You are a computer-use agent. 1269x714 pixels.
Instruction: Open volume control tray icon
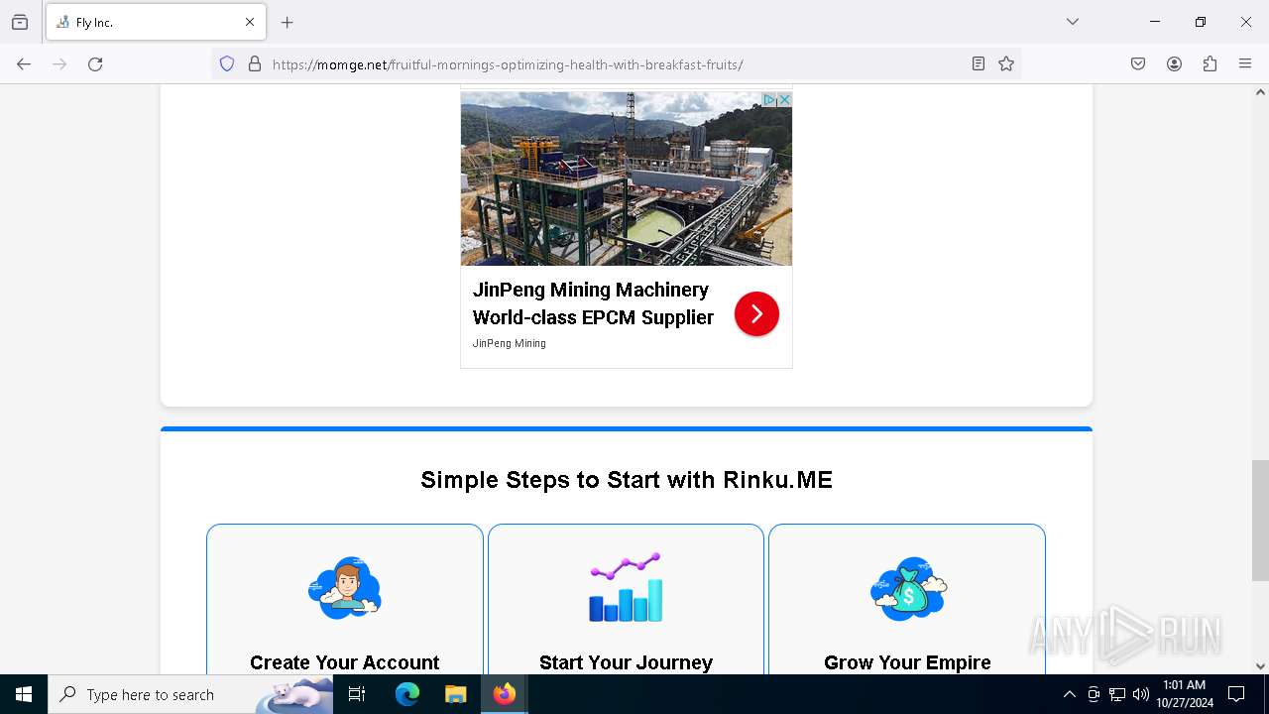point(1141,694)
